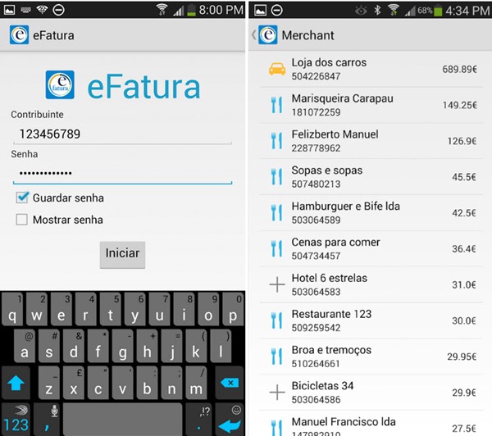The image size is (492, 436).
Task: Tap the Bluetooth icon in the right status bar
Action: tap(377, 10)
